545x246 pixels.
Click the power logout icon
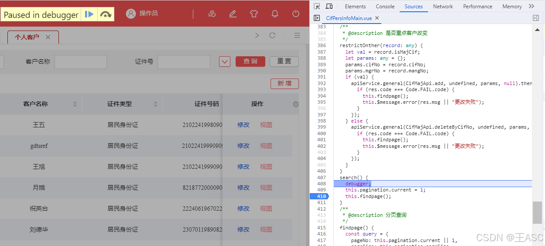click(296, 14)
